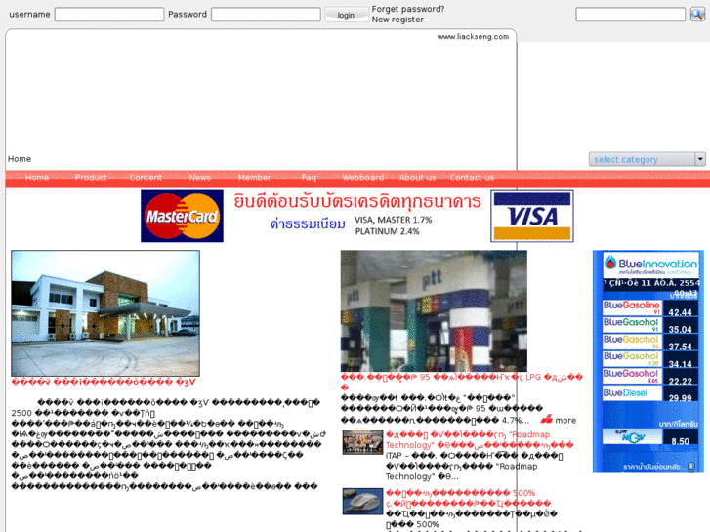Click the BlueDiesel 29.99 price row
The image size is (710, 532).
(x=650, y=394)
